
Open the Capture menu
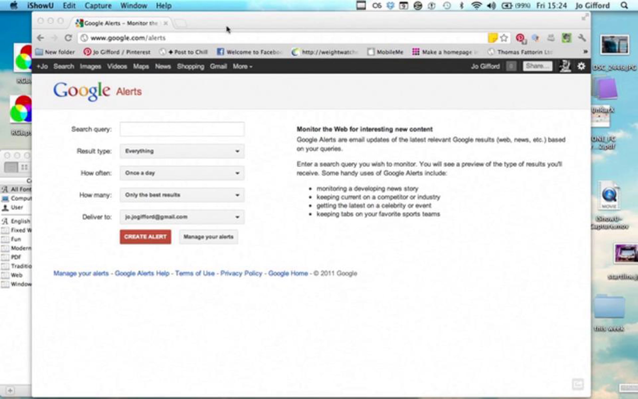click(x=98, y=6)
